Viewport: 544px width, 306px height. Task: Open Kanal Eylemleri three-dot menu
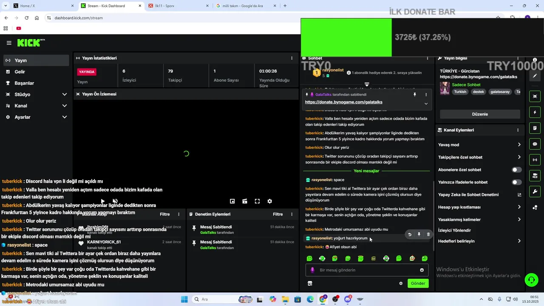point(518,130)
